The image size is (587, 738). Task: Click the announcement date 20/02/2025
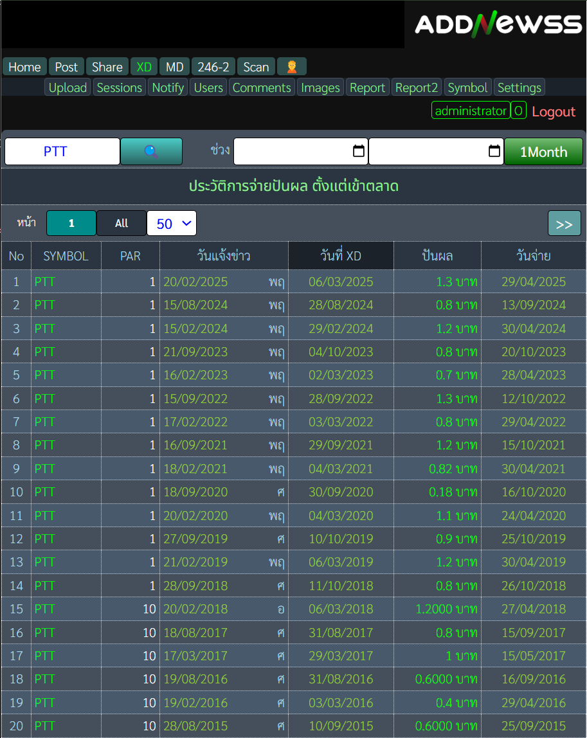coord(195,282)
